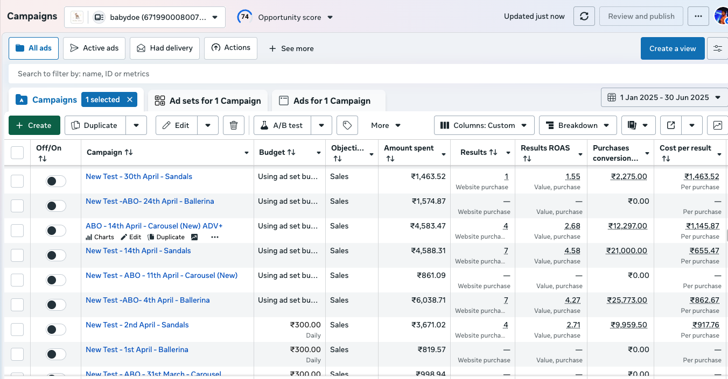Toggle on ABO - 14th April - Carousel campaign
Image resolution: width=728 pixels, height=379 pixels.
[x=56, y=231]
